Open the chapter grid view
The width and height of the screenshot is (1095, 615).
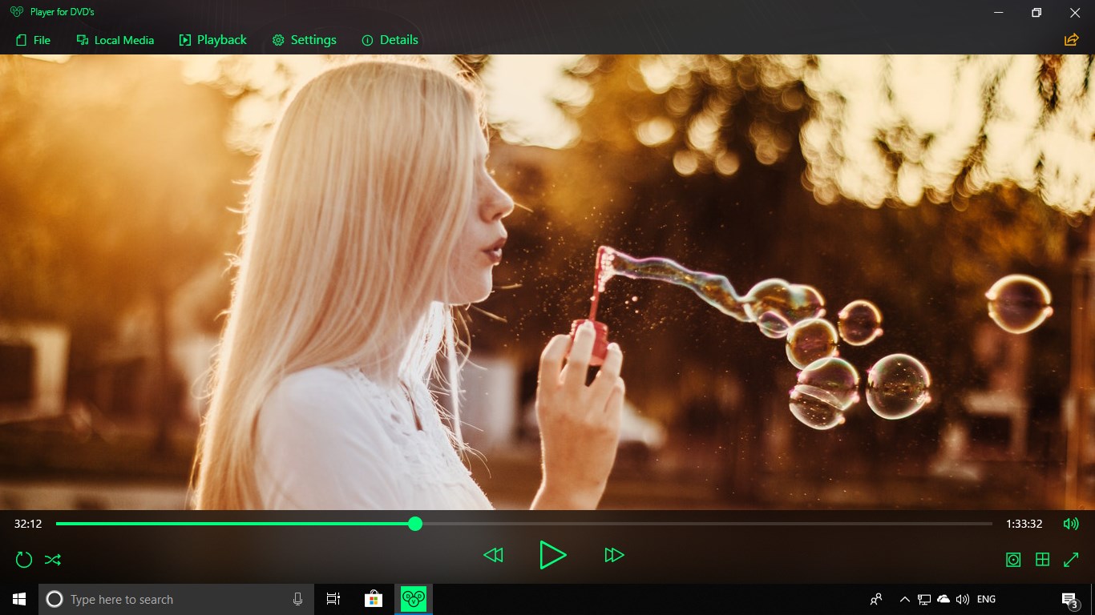coord(1041,559)
